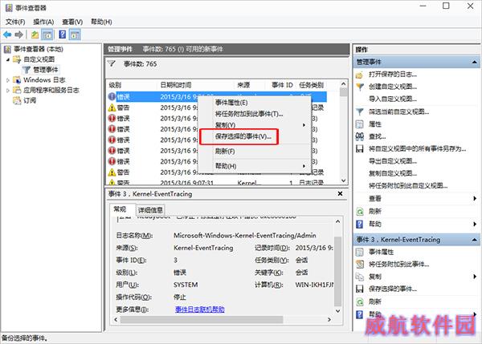This screenshot has height=344, width=482.
Task: Expand the 查看 submenu arrow in the actions pane
Action: [475, 199]
